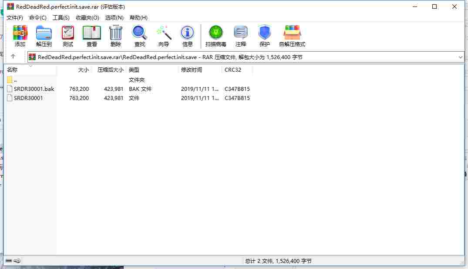The height and width of the screenshot is (269, 468).
Task: Select the SRDR30001 file icon
Action: coord(10,98)
